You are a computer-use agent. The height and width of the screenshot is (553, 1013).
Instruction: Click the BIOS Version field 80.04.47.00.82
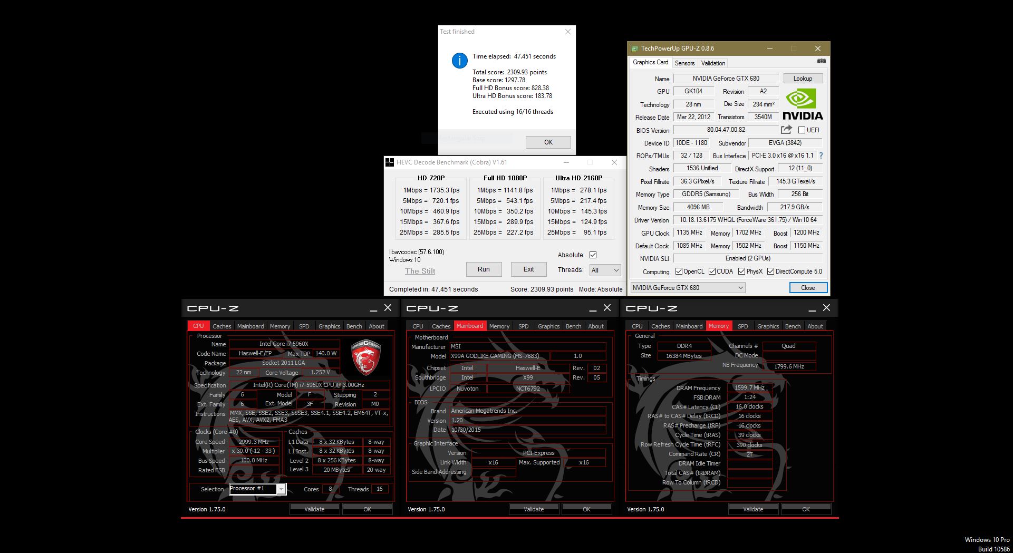726,130
